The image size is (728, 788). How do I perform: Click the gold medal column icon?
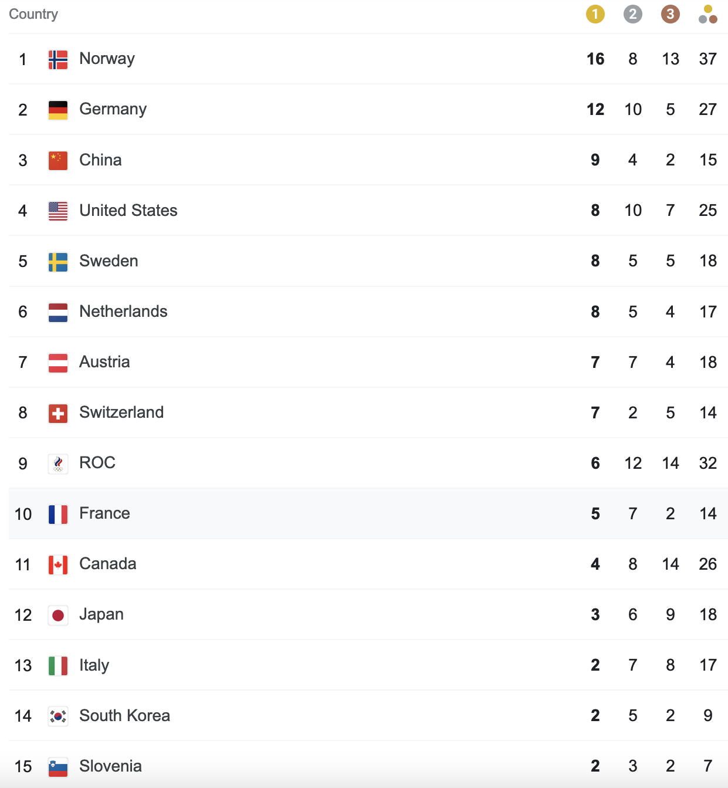pyautogui.click(x=595, y=14)
